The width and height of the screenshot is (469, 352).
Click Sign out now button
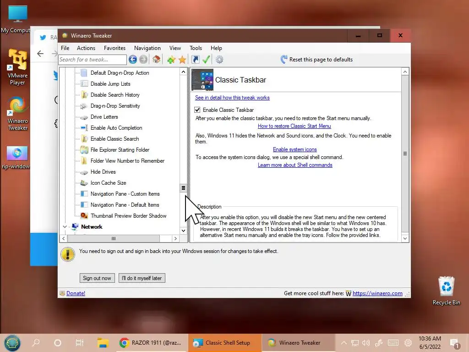(x=97, y=278)
